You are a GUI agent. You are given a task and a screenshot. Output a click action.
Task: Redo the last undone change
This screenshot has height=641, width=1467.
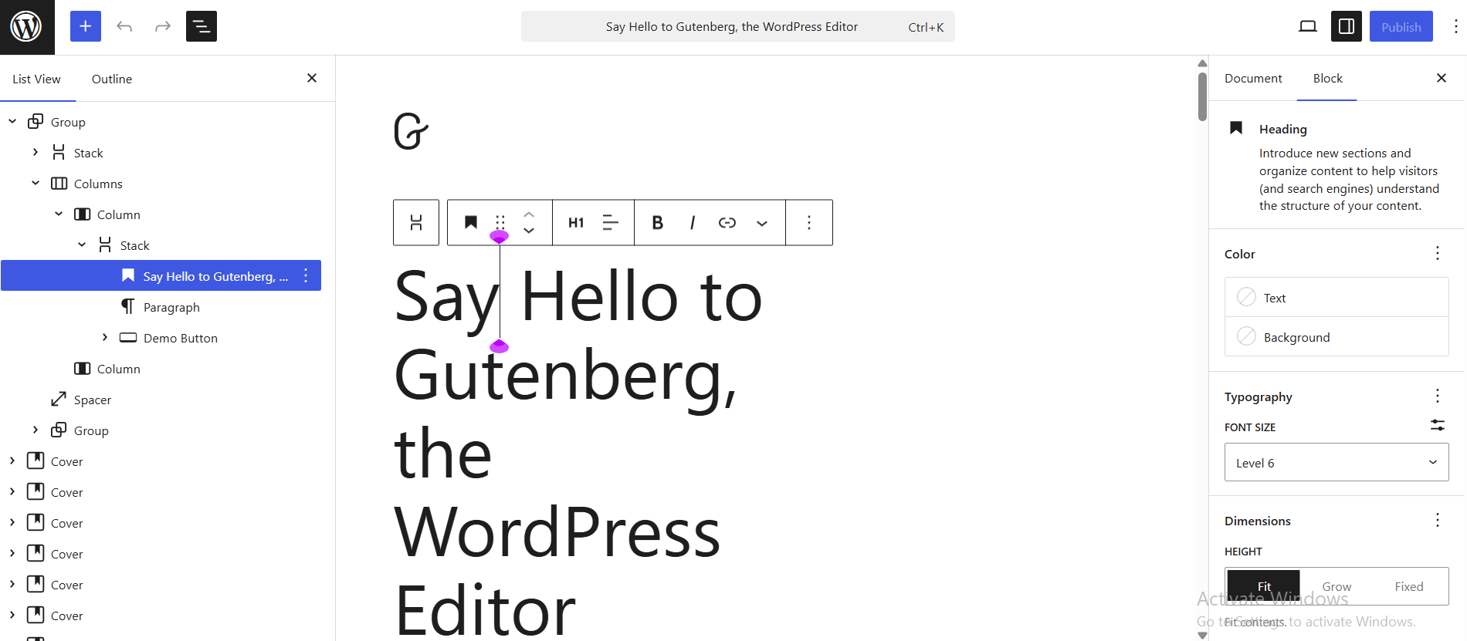[162, 27]
